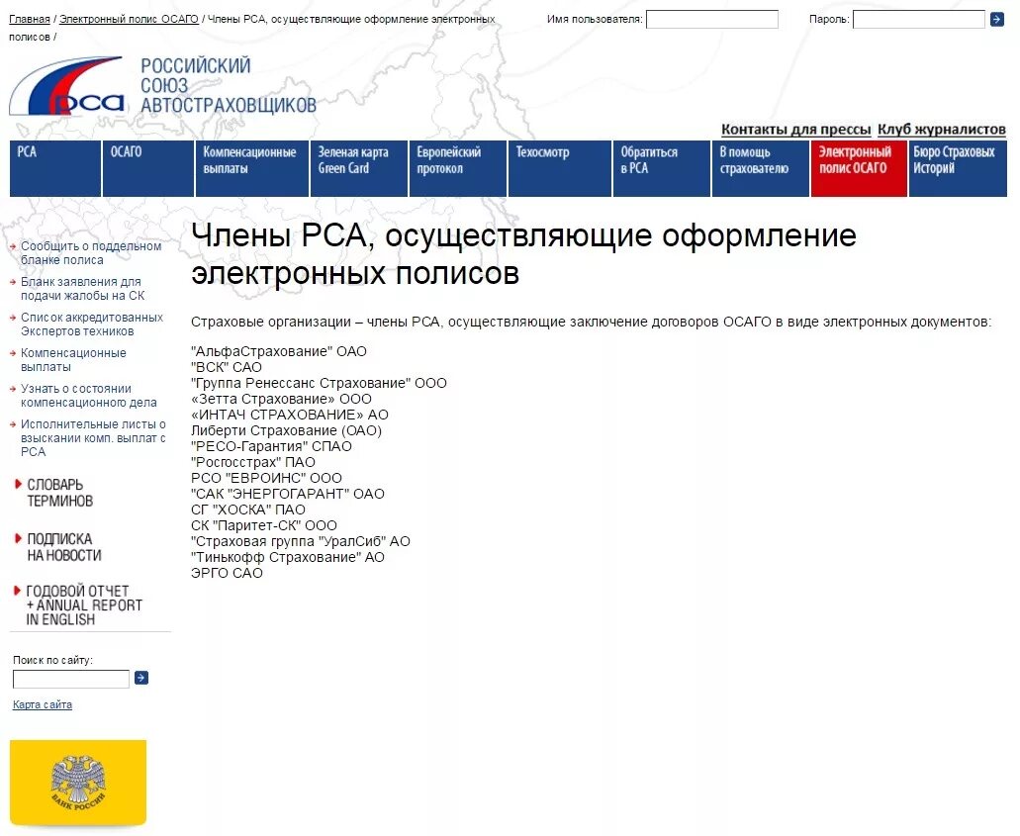The width and height of the screenshot is (1020, 836).
Task: Open Зеленая карта Green Card tab
Action: point(359,168)
